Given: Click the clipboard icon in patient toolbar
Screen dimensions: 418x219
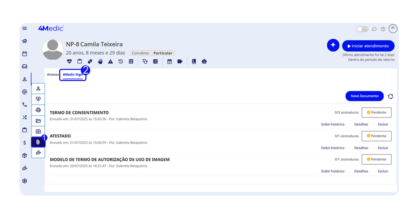Looking at the screenshot, I should 80,61.
